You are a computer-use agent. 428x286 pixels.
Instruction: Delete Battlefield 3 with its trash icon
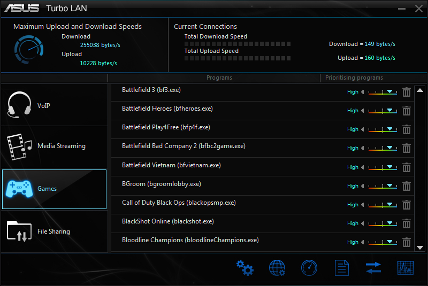(407, 92)
